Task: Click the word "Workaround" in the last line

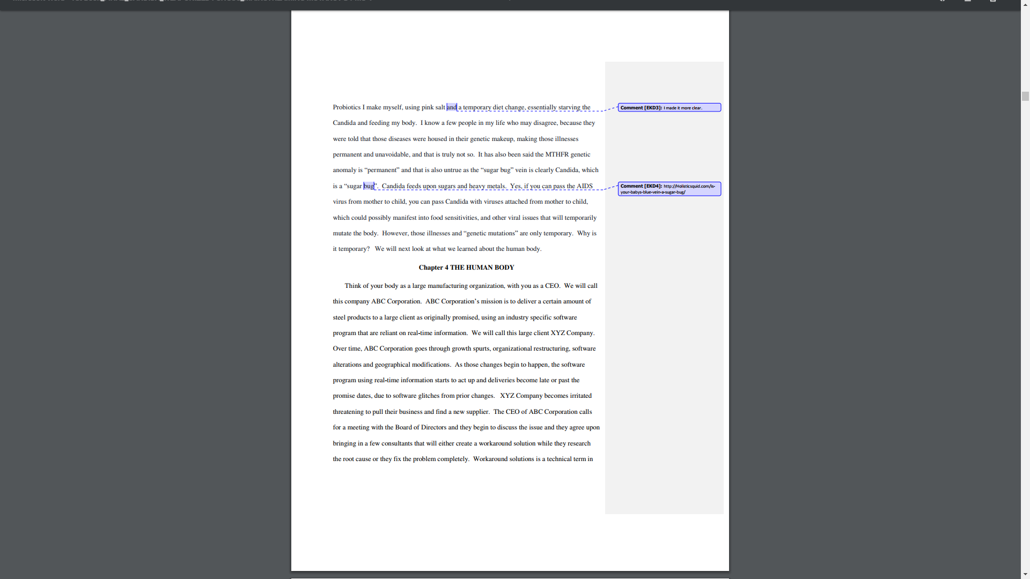Action: pyautogui.click(x=490, y=459)
